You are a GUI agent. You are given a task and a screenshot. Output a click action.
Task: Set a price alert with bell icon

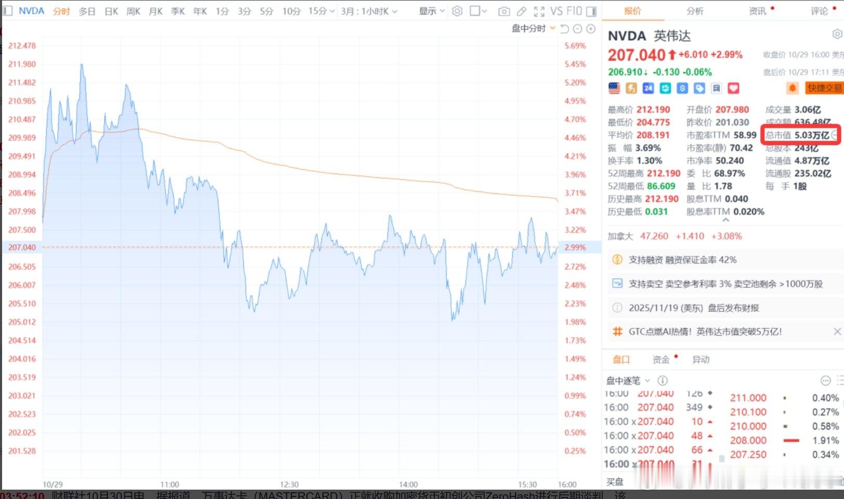[x=793, y=88]
